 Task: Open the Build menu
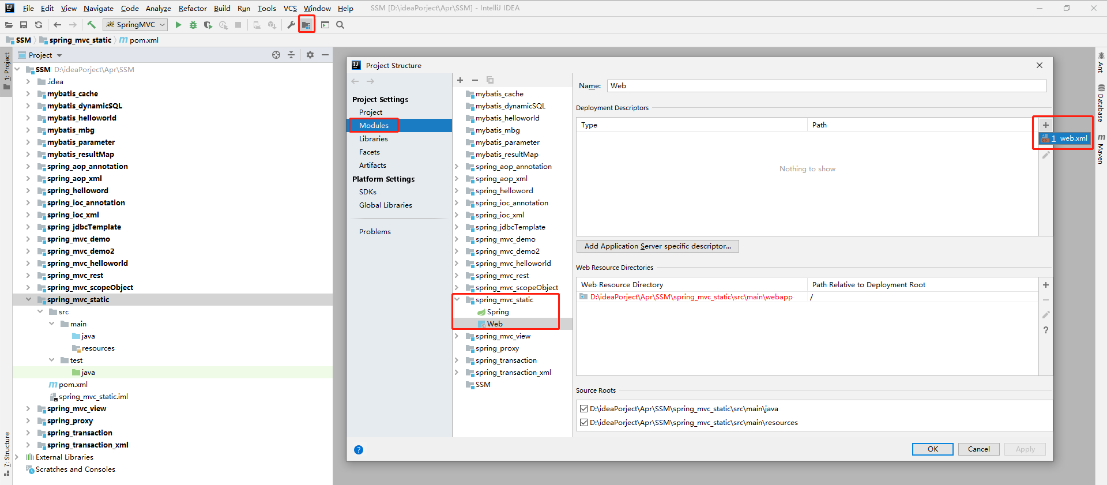click(x=222, y=8)
